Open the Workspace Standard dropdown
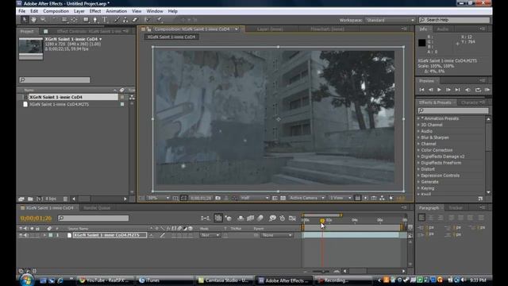The width and height of the screenshot is (508, 286). (x=390, y=20)
